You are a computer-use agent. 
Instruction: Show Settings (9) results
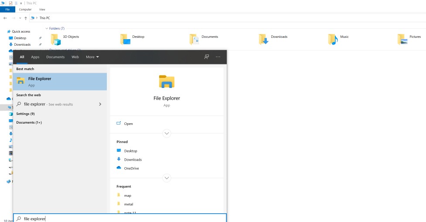point(25,114)
